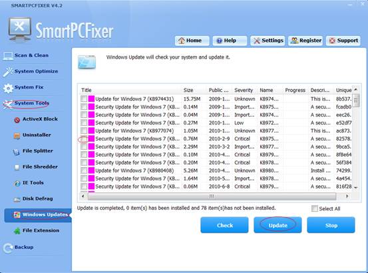
Task: Open the ActiveX Block tool
Action: [x=36, y=119]
